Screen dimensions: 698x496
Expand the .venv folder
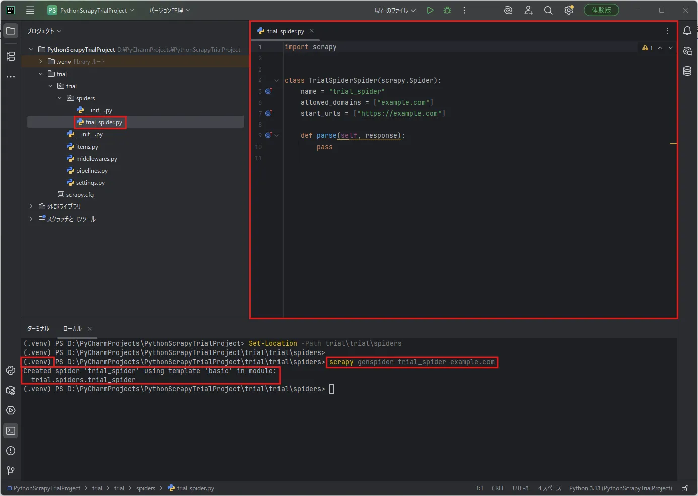pos(41,61)
